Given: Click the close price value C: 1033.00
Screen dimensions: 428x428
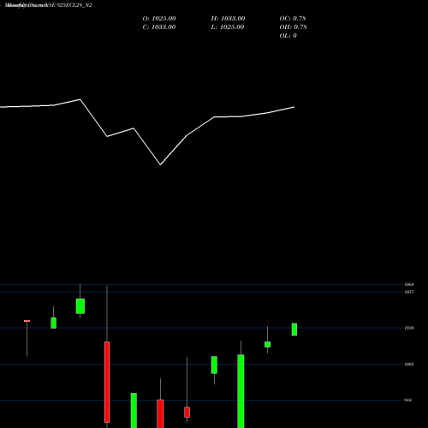Looking at the screenshot, I should click(159, 27).
